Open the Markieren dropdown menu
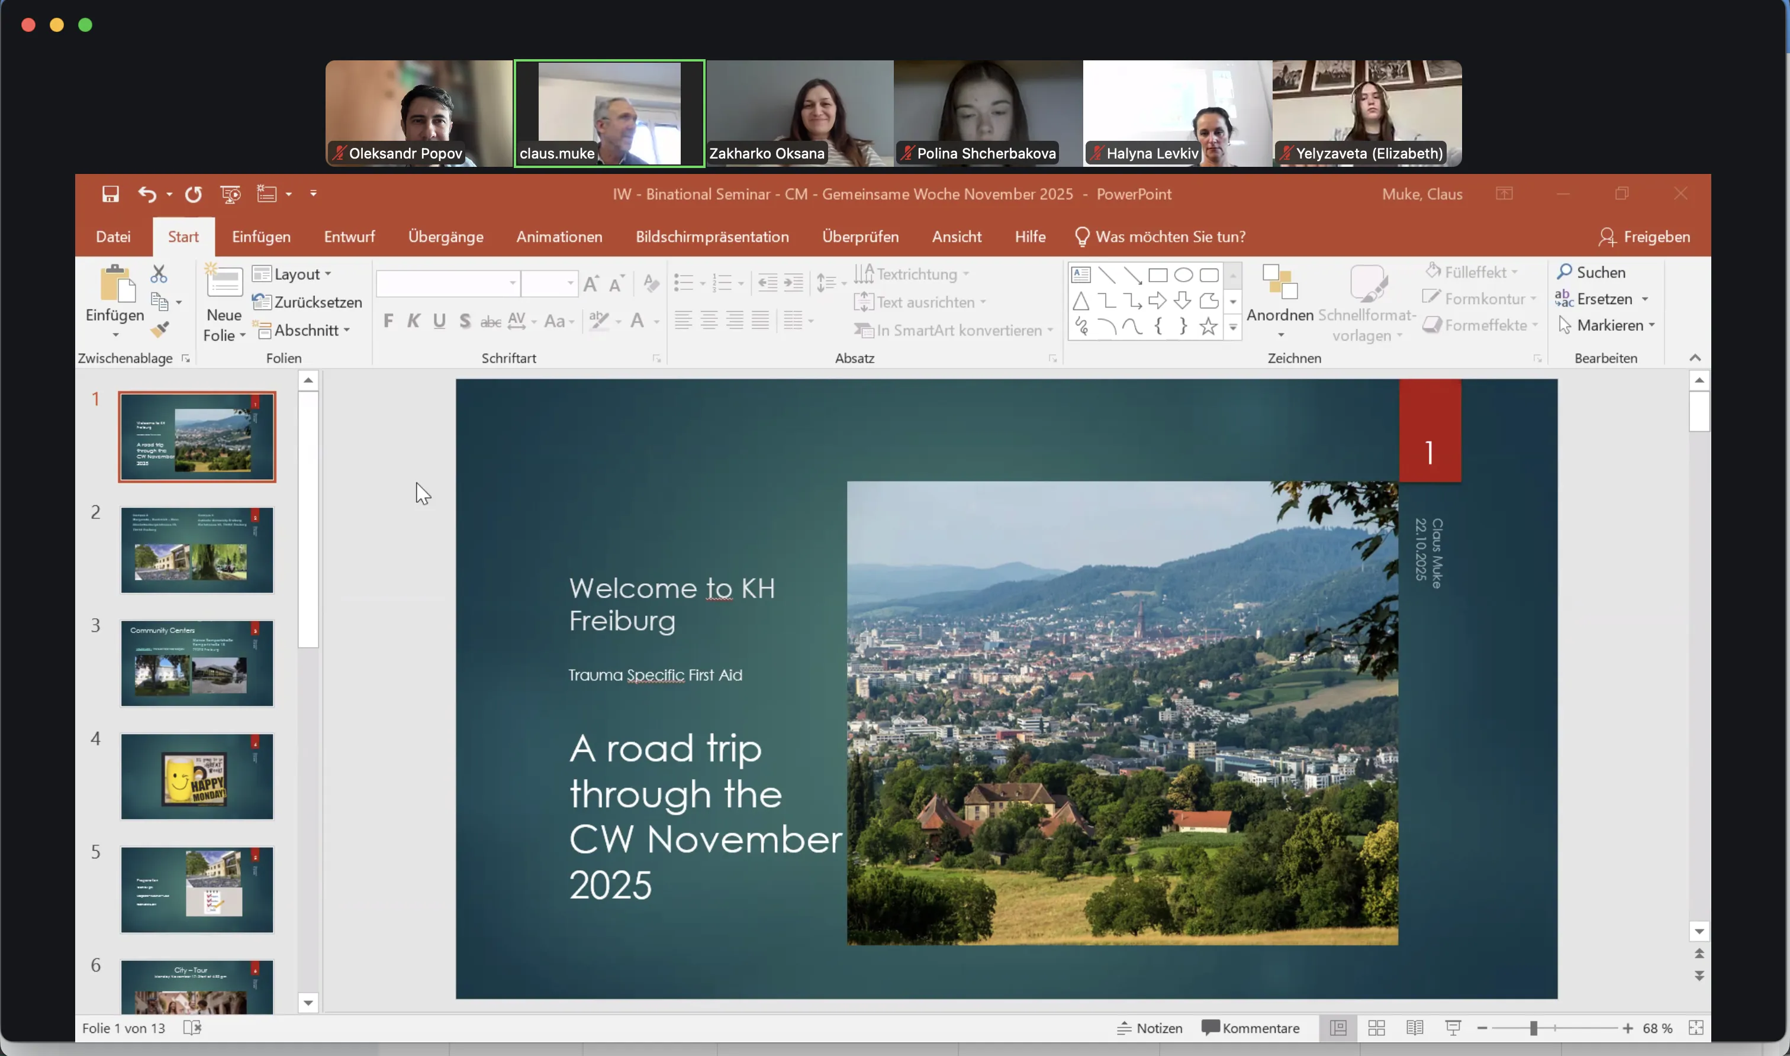The image size is (1790, 1056). point(1607,325)
